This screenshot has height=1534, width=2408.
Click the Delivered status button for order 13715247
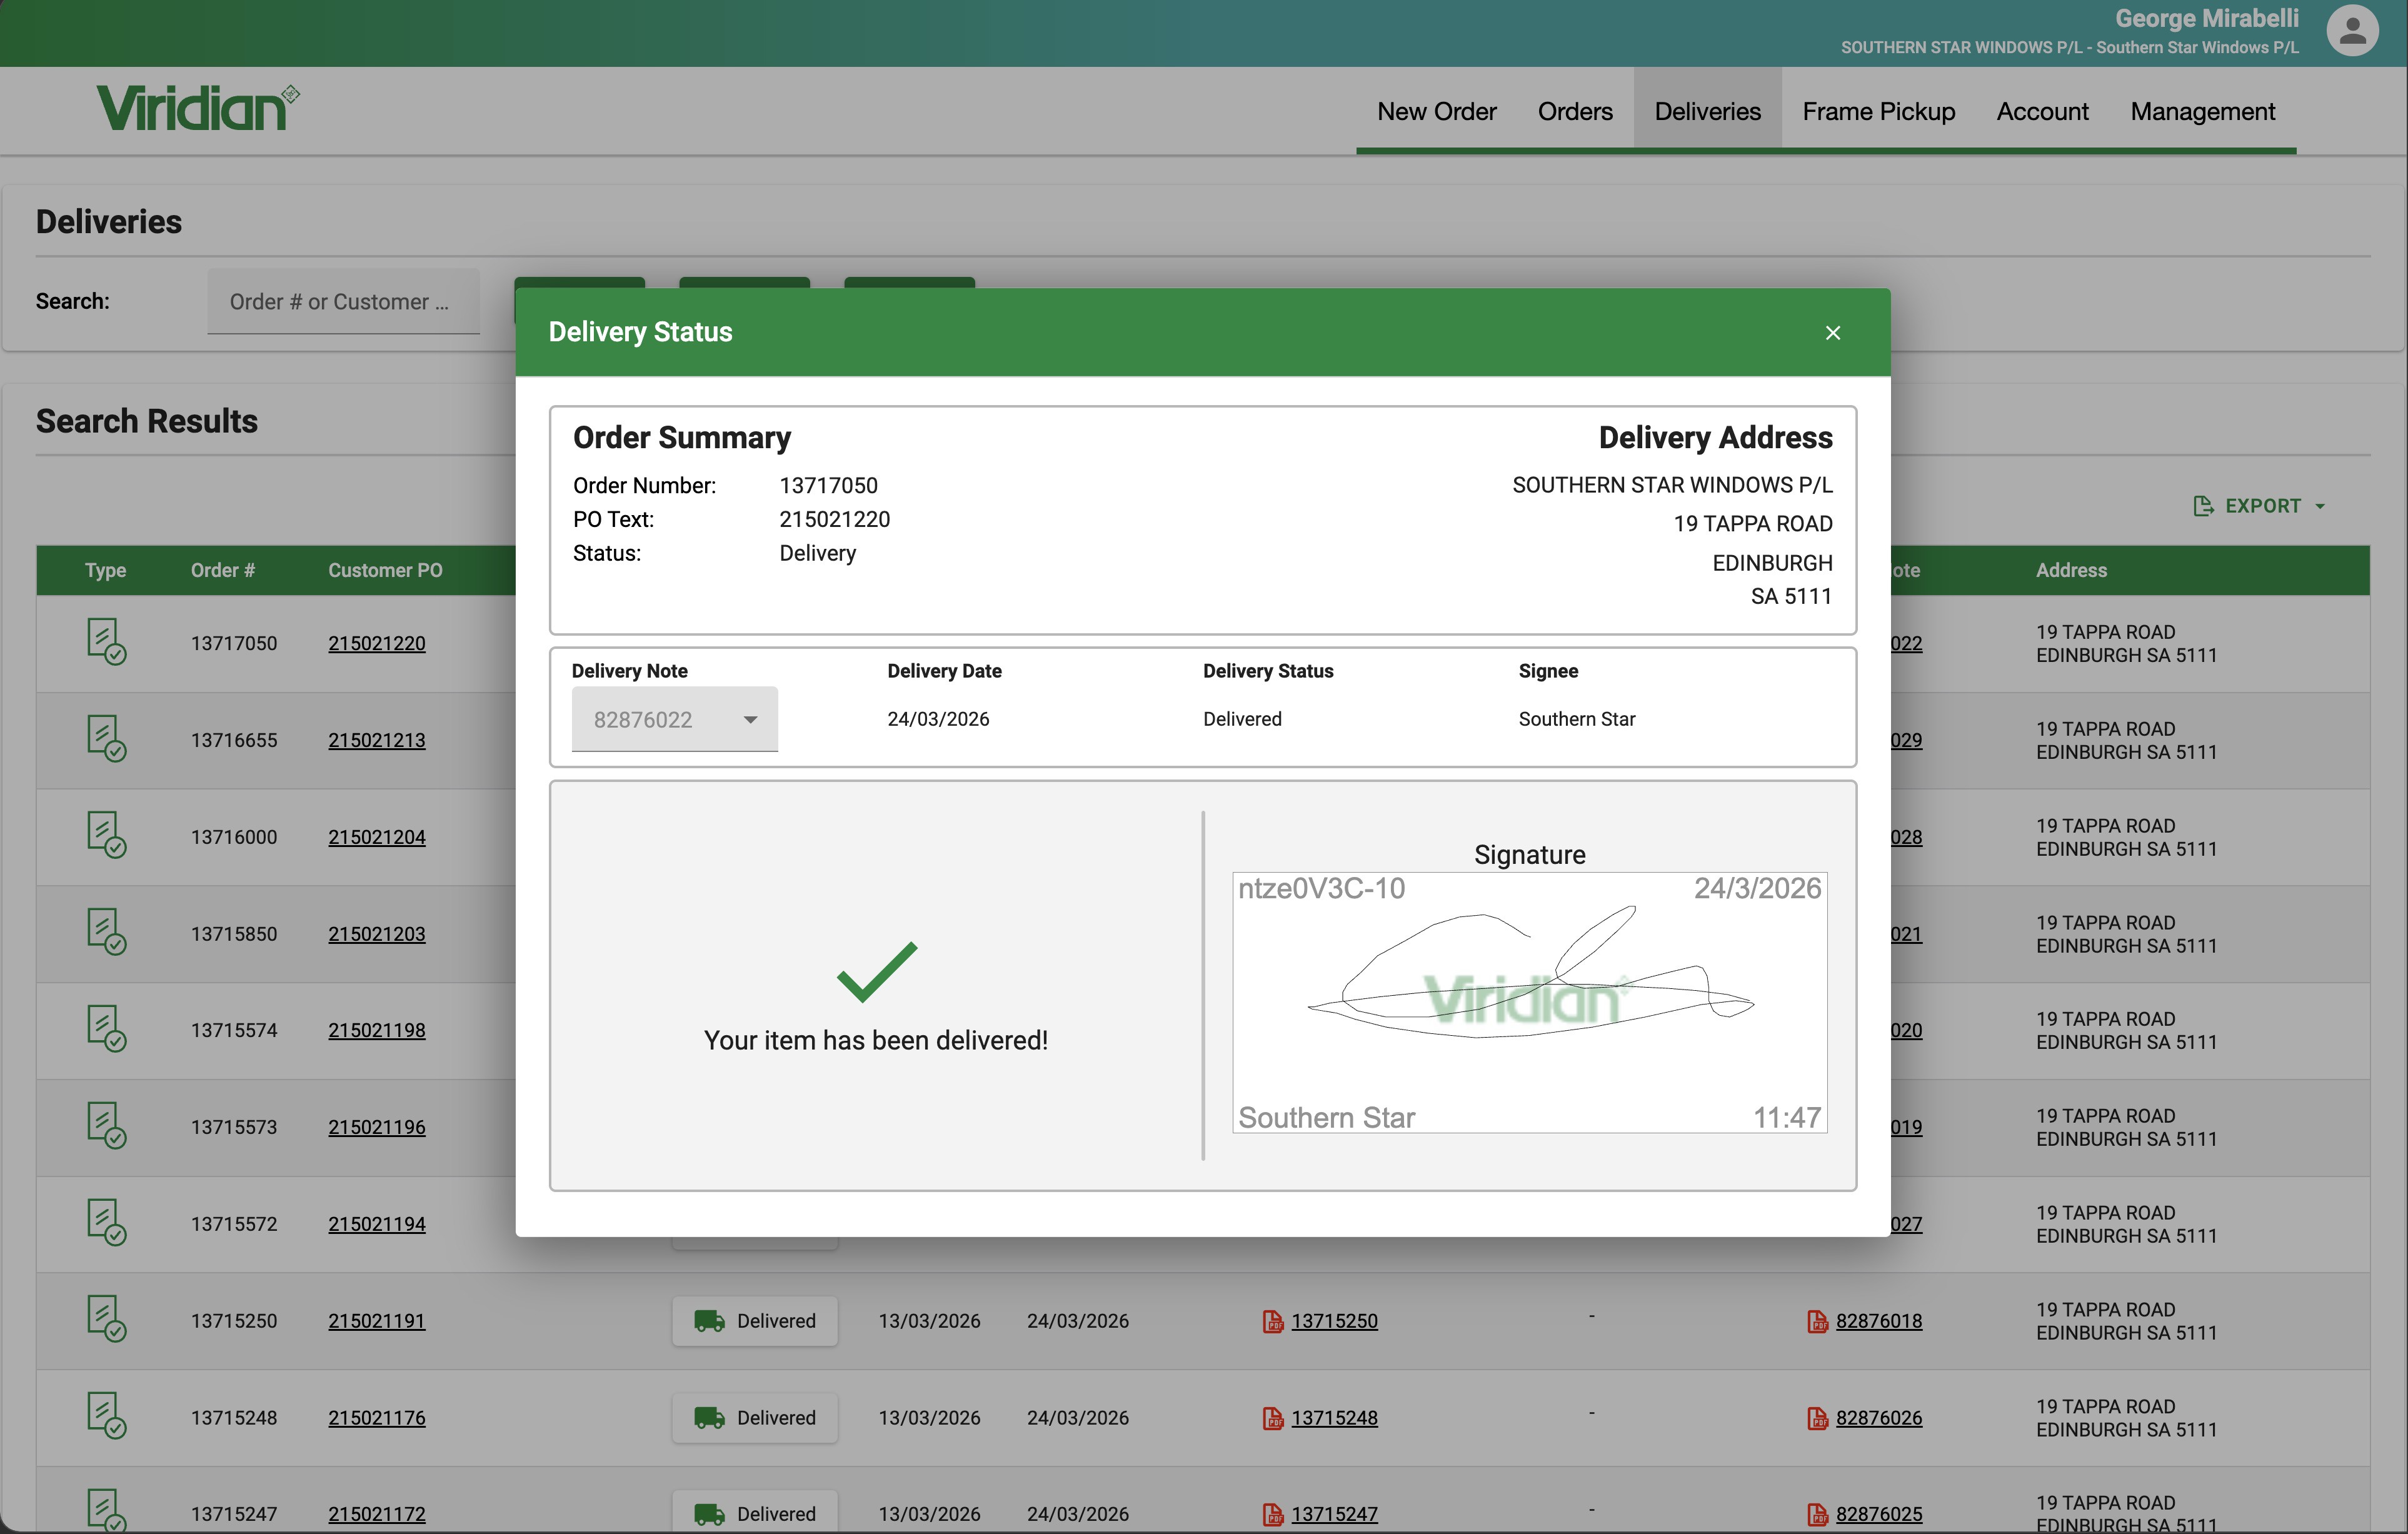point(755,1513)
